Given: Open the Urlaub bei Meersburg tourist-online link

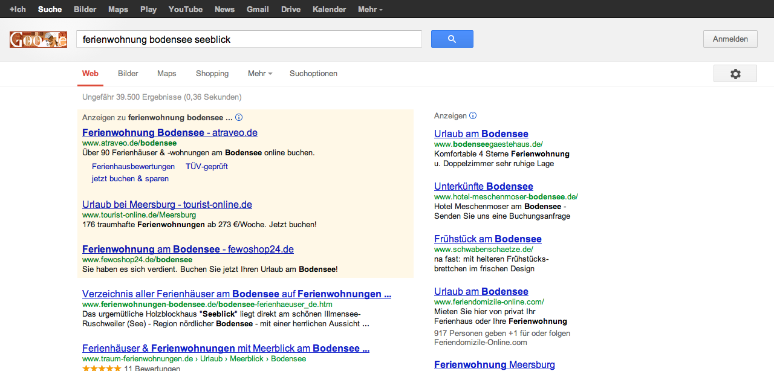Looking at the screenshot, I should tap(167, 204).
